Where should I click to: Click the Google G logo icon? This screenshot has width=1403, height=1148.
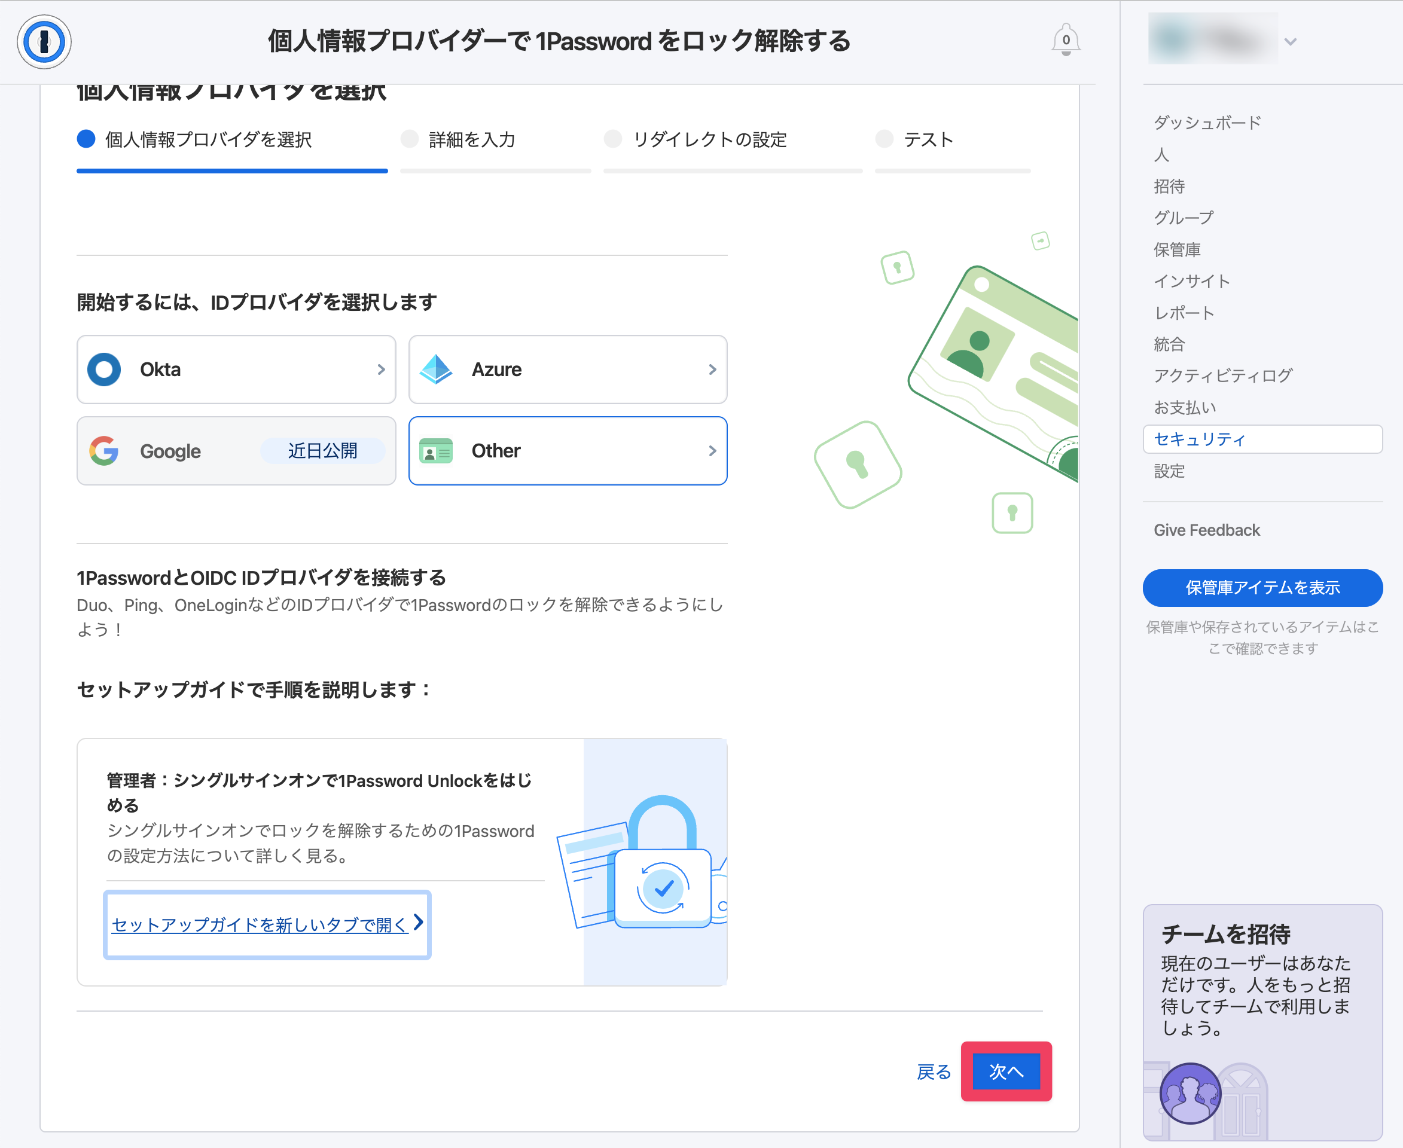point(105,451)
